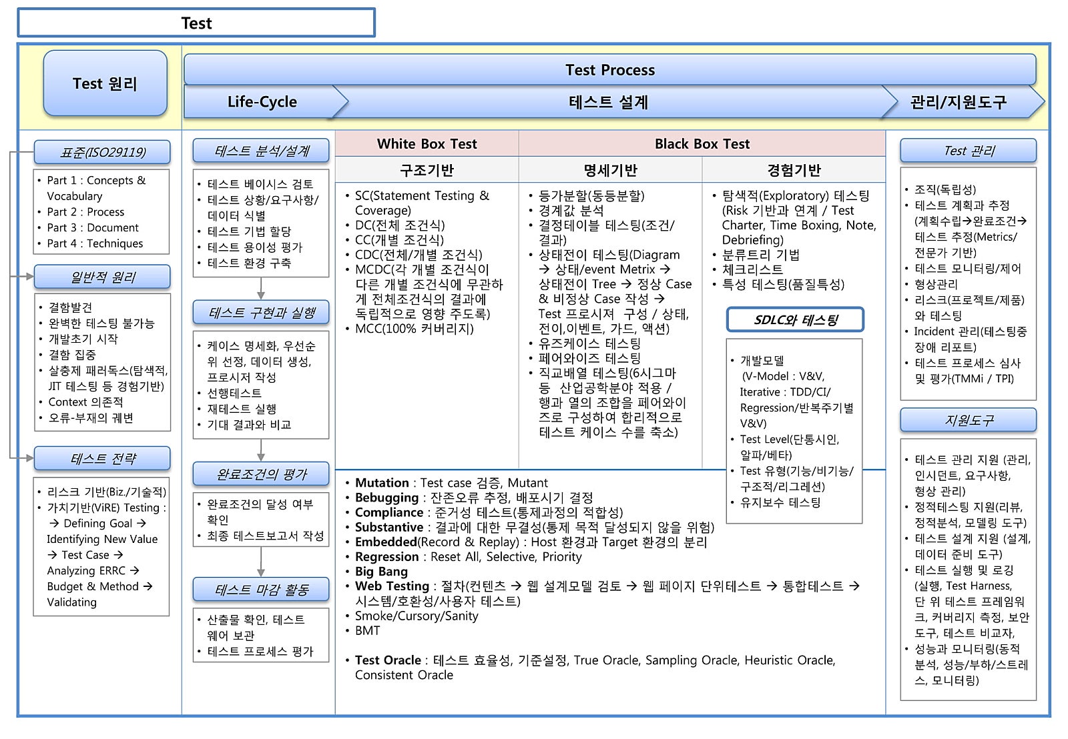Select the Life-Cycle arrow stage
Image resolution: width=1068 pixels, height=739 pixels.
click(x=262, y=102)
